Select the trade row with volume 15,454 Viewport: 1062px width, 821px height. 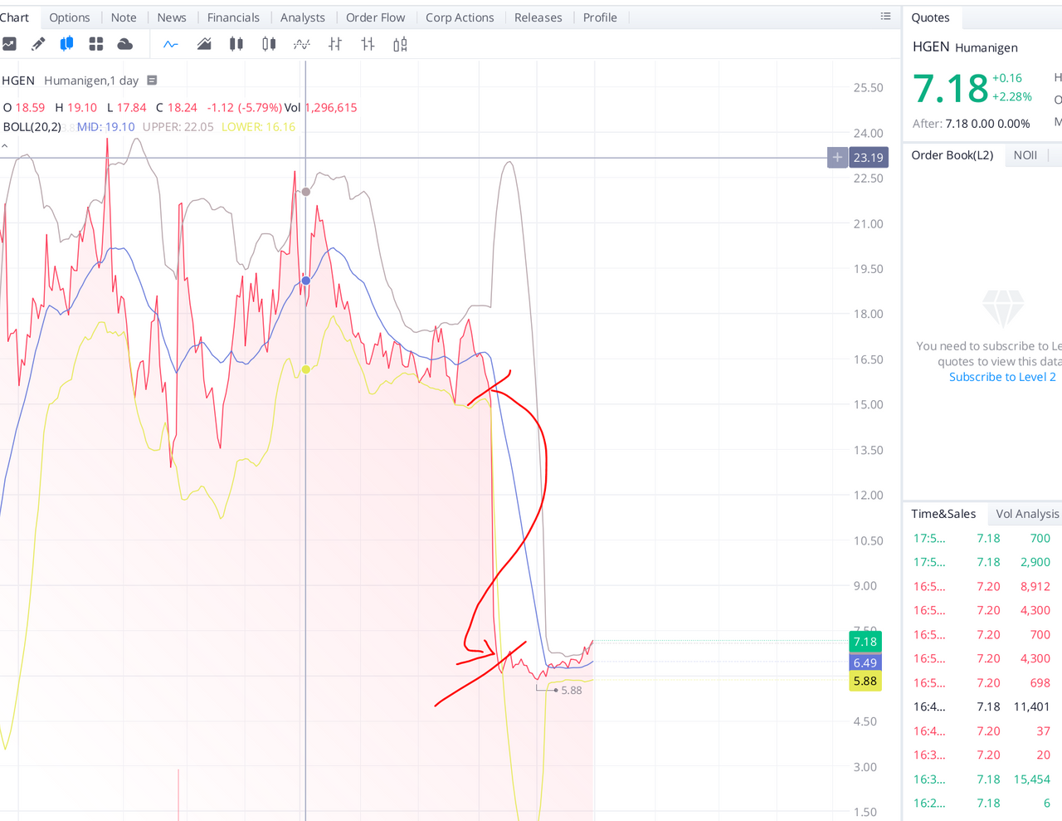pos(982,779)
